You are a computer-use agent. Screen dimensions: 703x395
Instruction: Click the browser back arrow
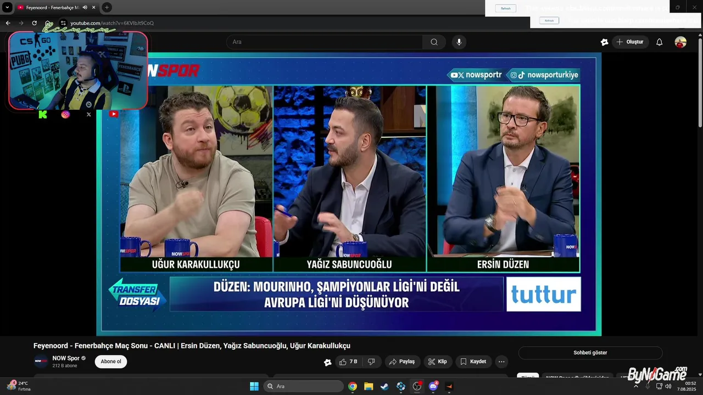tap(8, 23)
